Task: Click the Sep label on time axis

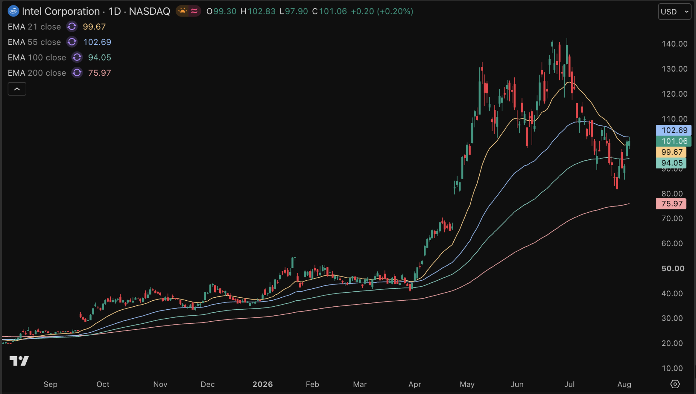Action: pos(50,384)
